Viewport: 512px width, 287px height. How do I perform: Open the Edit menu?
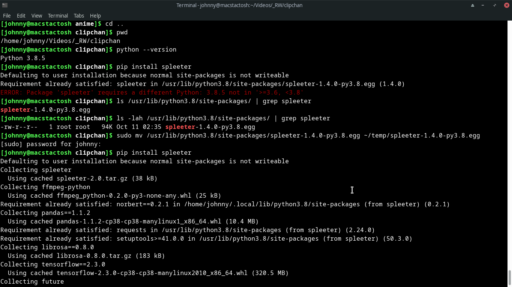click(21, 16)
